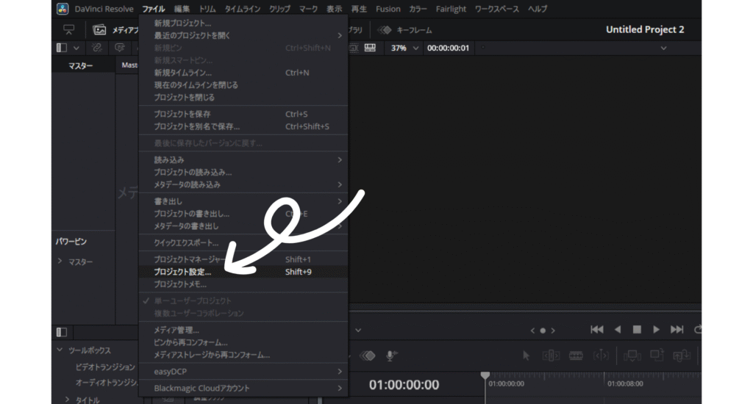The height and width of the screenshot is (404, 753).
Task: Select the blade edit mode icon
Action: (x=576, y=356)
